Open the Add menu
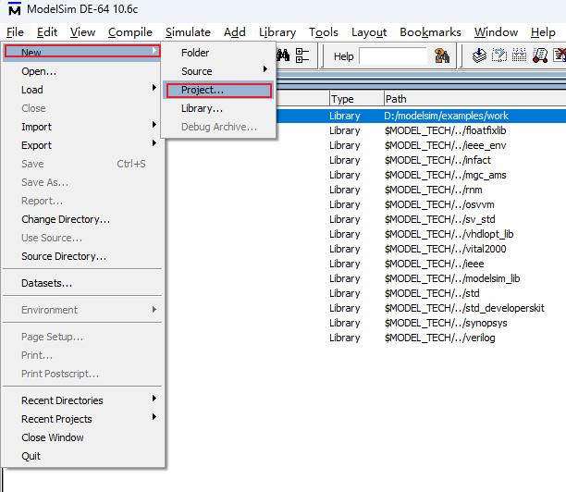 [x=235, y=32]
